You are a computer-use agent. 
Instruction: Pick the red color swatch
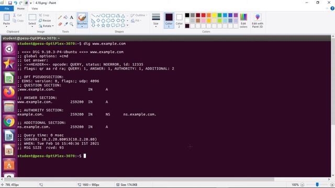click(x=204, y=15)
